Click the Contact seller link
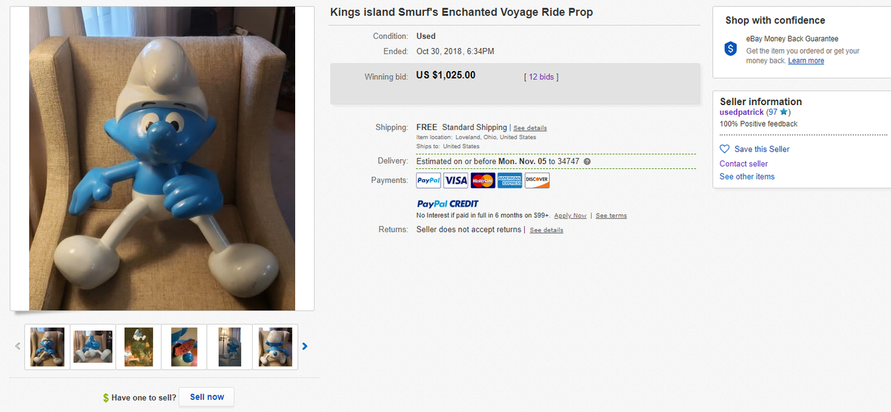The image size is (891, 412). click(743, 164)
